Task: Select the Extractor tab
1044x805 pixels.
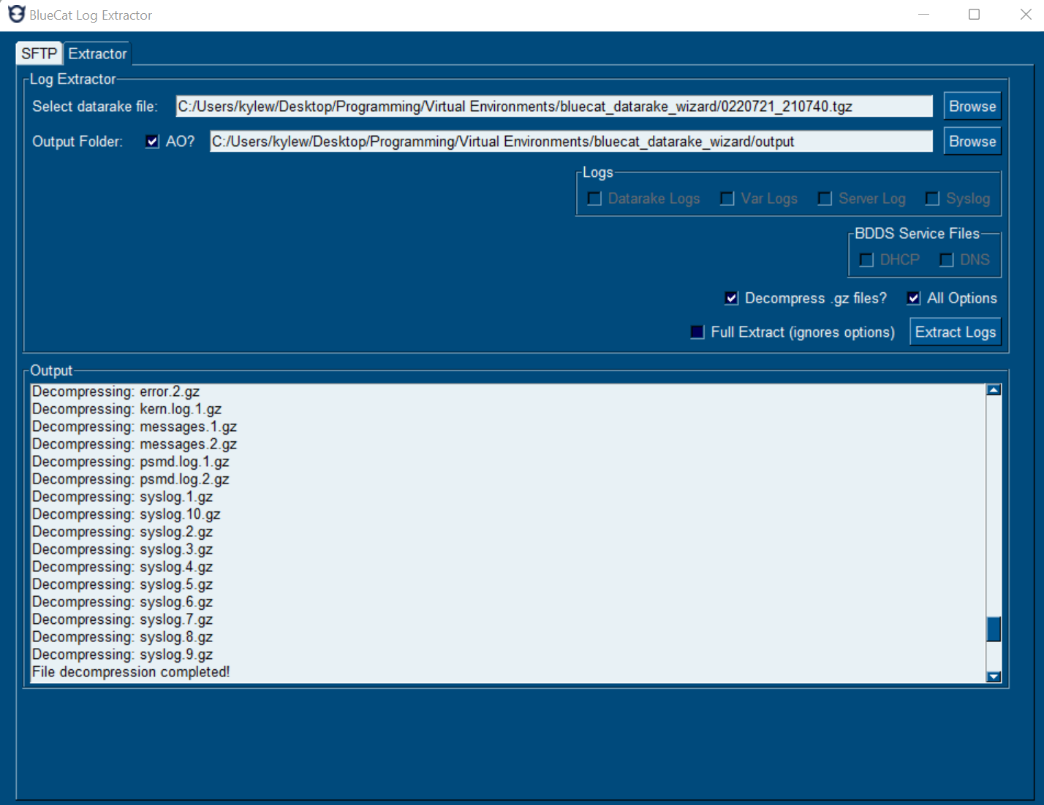Action: click(97, 53)
